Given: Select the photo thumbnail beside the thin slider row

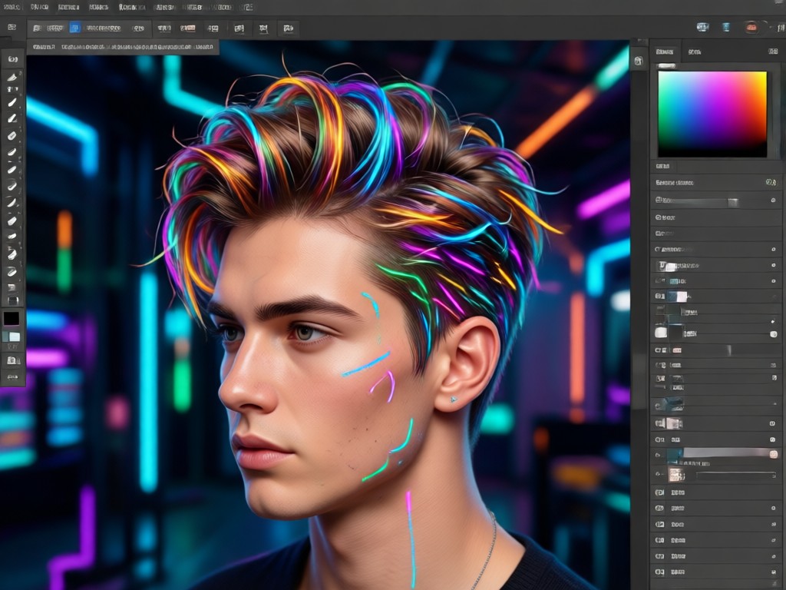Looking at the screenshot, I should [x=676, y=475].
